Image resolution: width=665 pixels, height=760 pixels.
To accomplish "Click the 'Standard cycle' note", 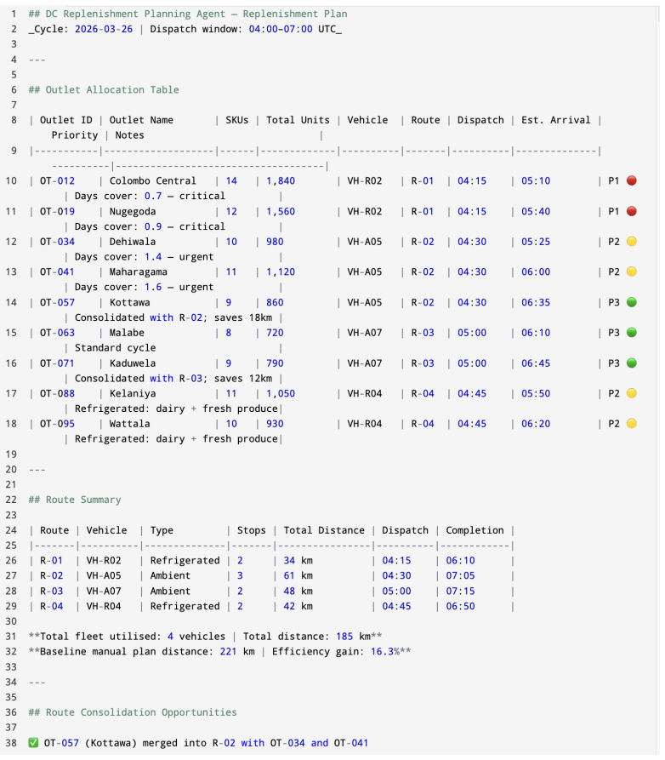I will [x=115, y=348].
